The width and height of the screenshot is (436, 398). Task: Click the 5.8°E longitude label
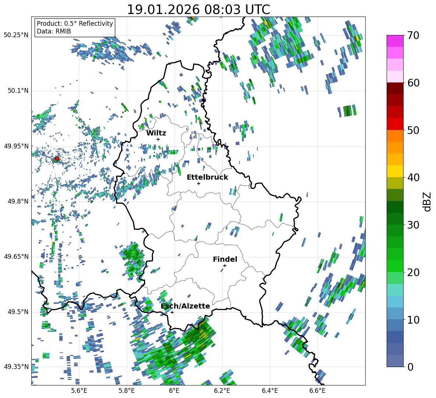click(x=127, y=391)
